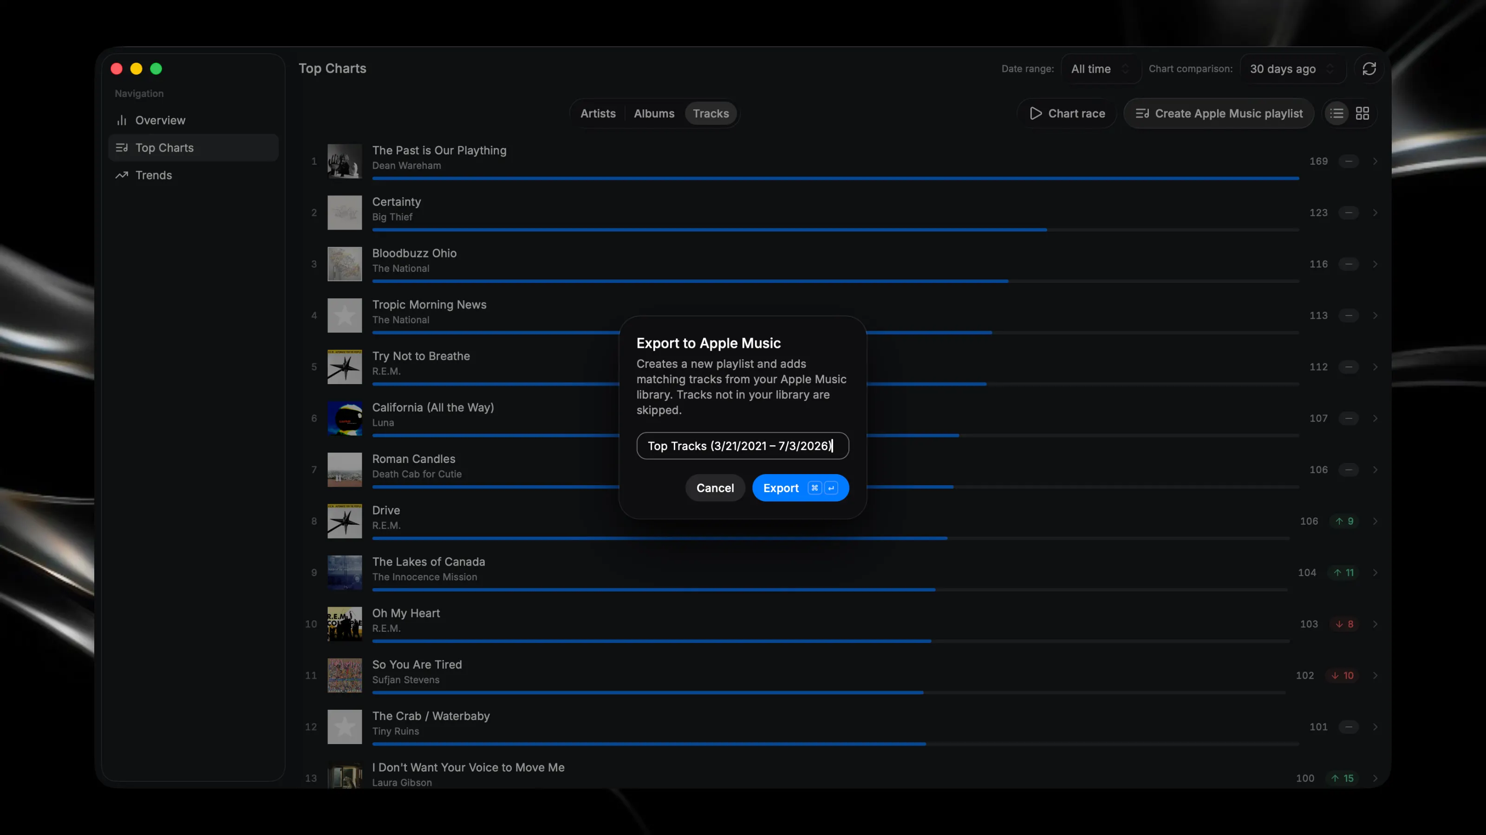Open album art for The Past is Our Plaything
Viewport: 1486px width, 835px height.
tap(345, 161)
